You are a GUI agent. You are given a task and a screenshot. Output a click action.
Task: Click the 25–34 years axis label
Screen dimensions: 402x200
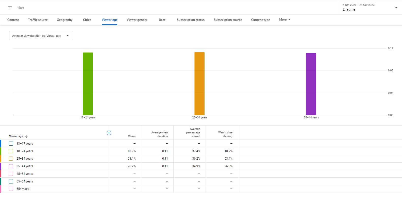pyautogui.click(x=200, y=117)
